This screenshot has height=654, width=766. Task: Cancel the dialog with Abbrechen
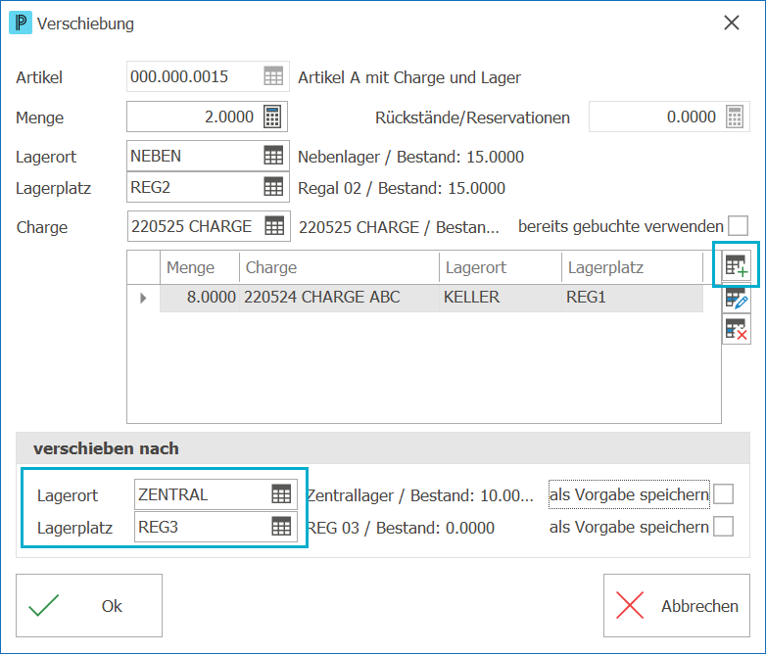pos(677,606)
